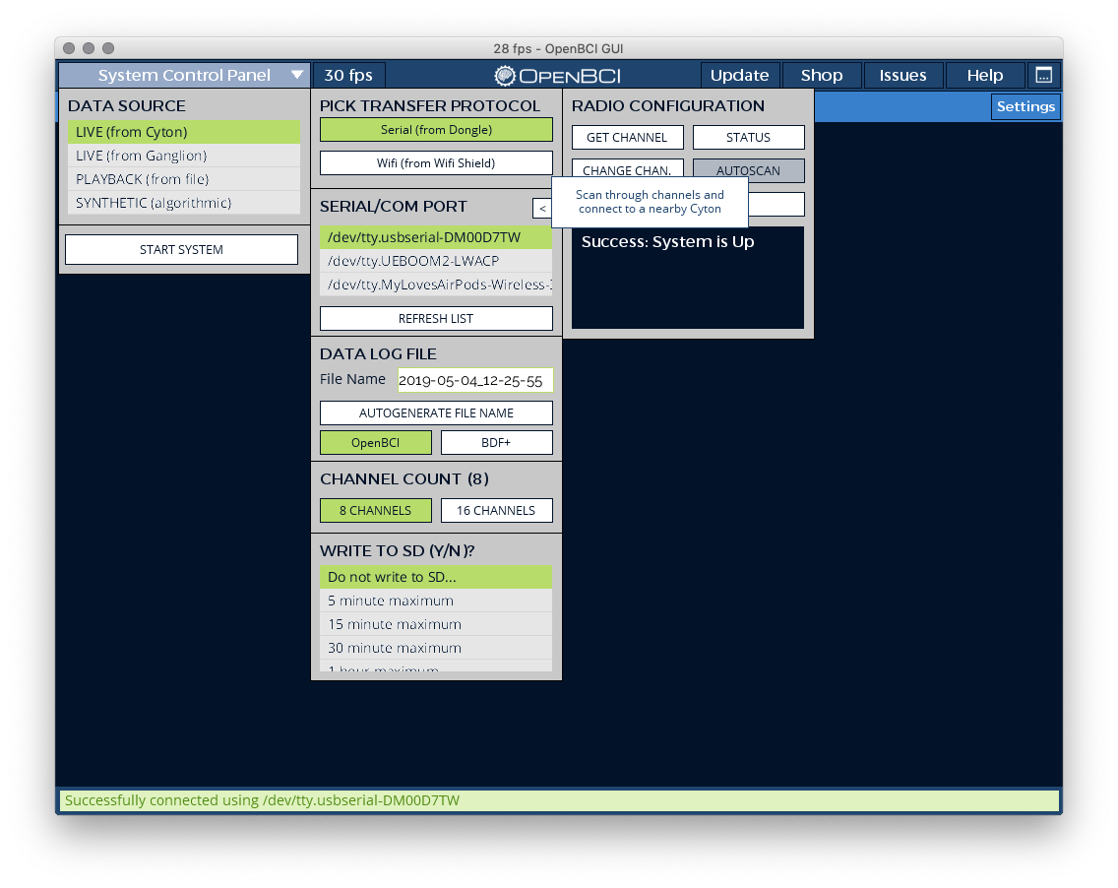Edit the File Name input field

tap(475, 380)
